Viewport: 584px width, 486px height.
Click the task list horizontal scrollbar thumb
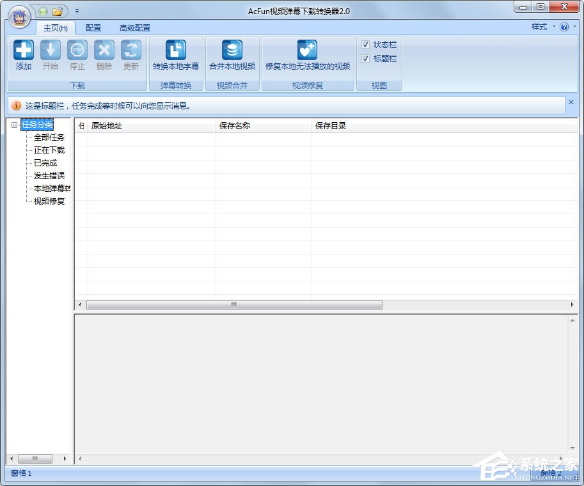pos(234,305)
